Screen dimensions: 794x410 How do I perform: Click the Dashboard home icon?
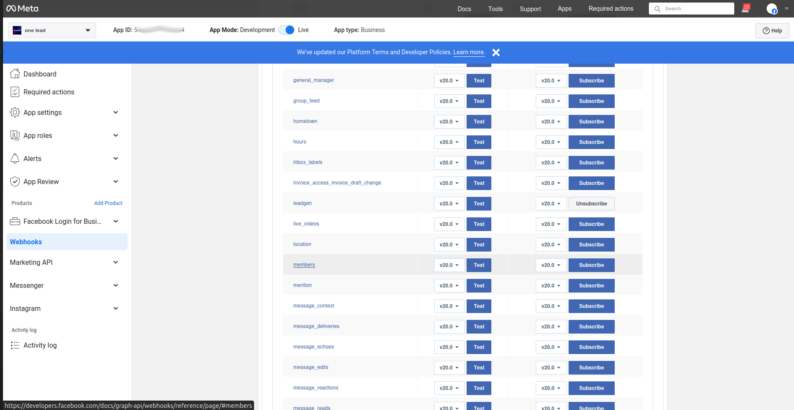[15, 74]
